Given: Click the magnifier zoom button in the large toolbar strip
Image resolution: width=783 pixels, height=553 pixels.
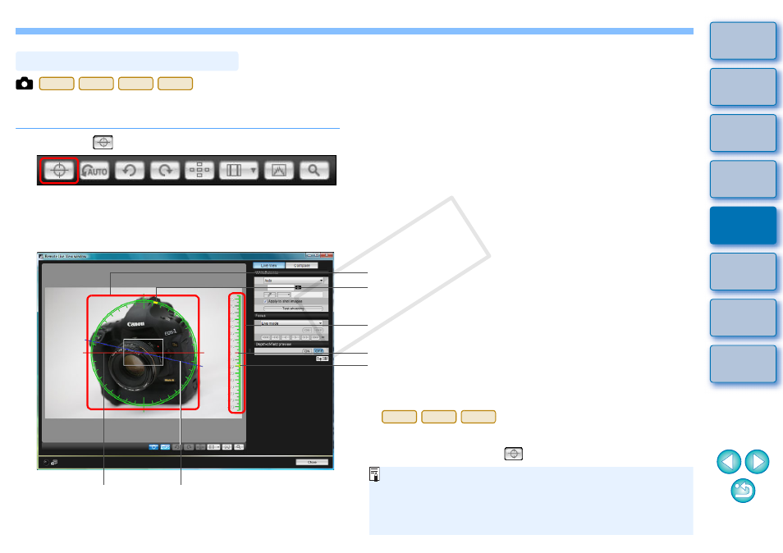Looking at the screenshot, I should point(314,171).
